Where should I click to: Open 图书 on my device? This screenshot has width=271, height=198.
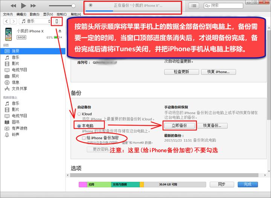click(33, 122)
